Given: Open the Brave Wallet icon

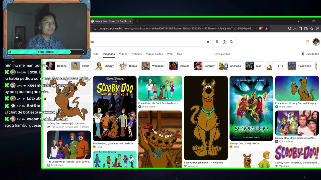Looking at the screenshot, I should 306,28.
